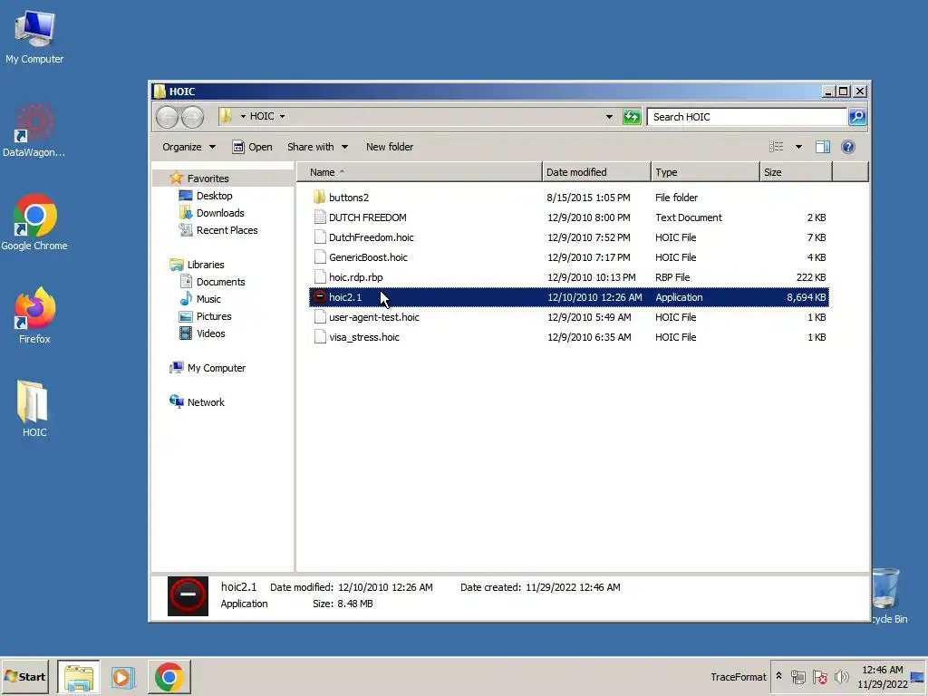928x696 pixels.
Task: Click the volume speaker tray icon
Action: tap(841, 677)
